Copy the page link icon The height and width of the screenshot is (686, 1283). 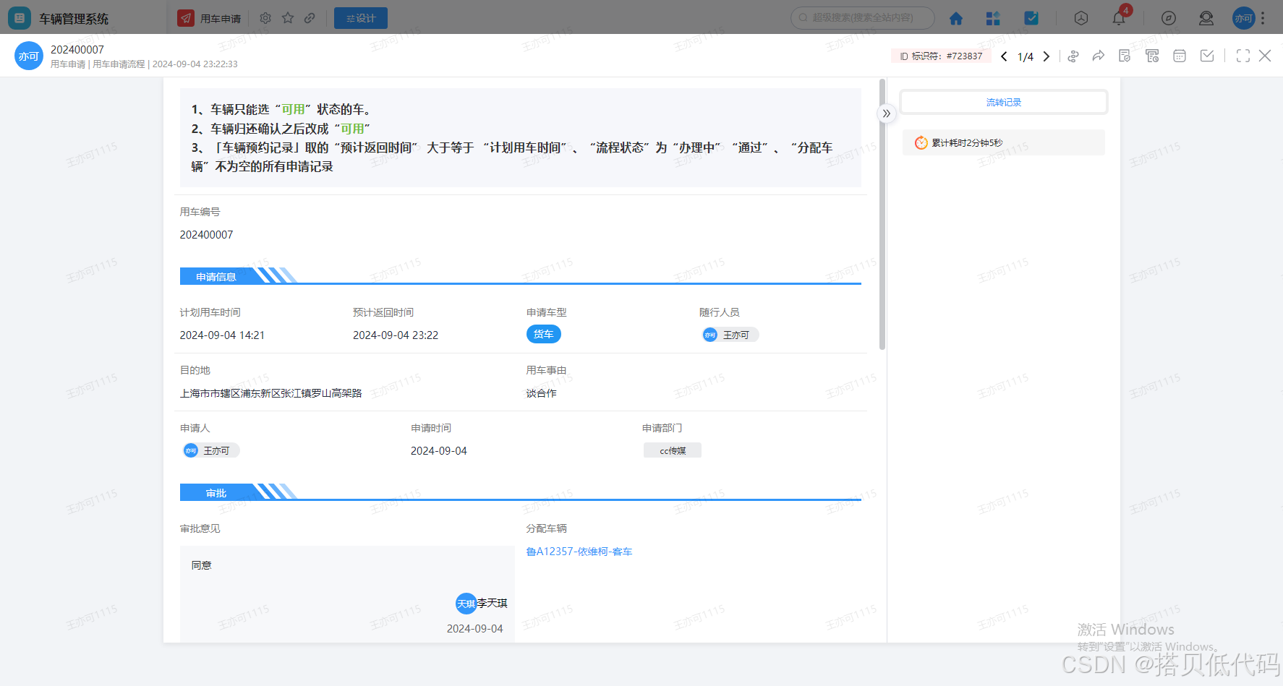[x=310, y=18]
